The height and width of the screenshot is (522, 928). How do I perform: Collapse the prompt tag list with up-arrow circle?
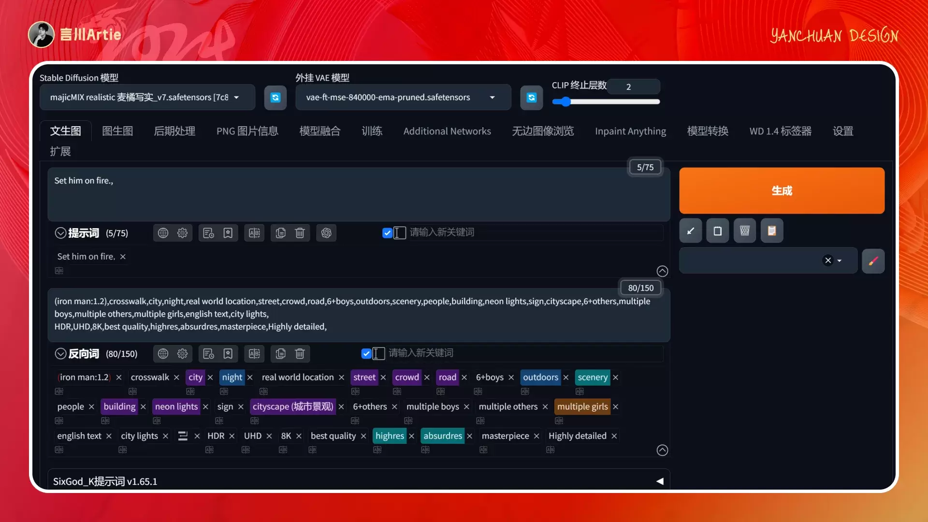coord(662,271)
